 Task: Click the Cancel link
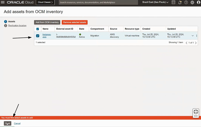pyautogui.click(x=17, y=123)
